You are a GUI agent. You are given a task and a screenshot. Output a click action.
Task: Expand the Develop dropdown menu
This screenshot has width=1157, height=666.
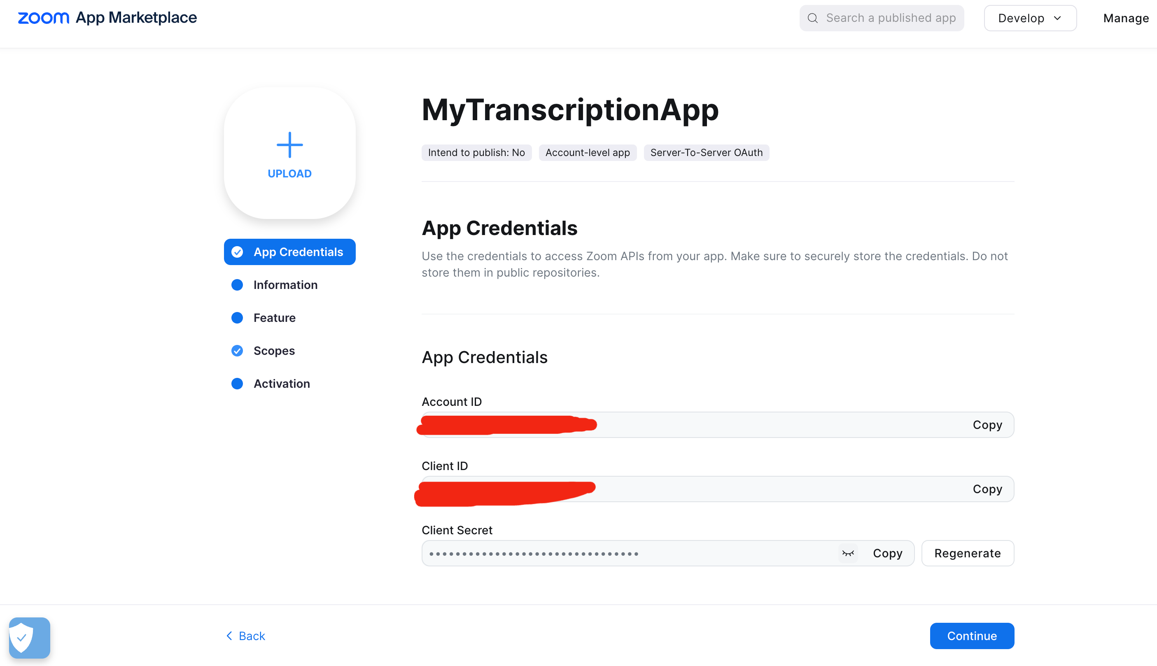click(x=1030, y=18)
